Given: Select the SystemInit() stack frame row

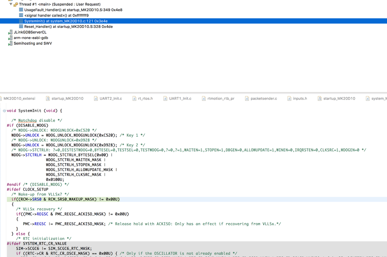Looking at the screenshot, I should point(194,21).
